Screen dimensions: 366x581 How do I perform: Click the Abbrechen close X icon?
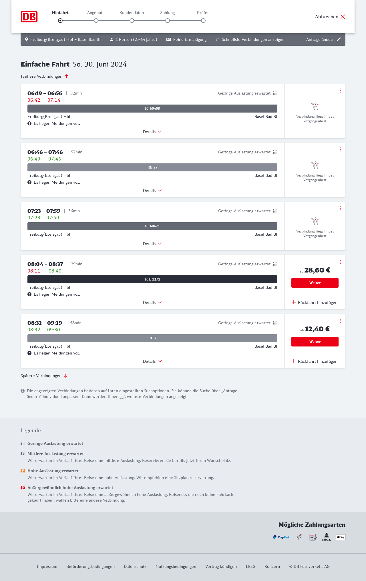coord(343,17)
